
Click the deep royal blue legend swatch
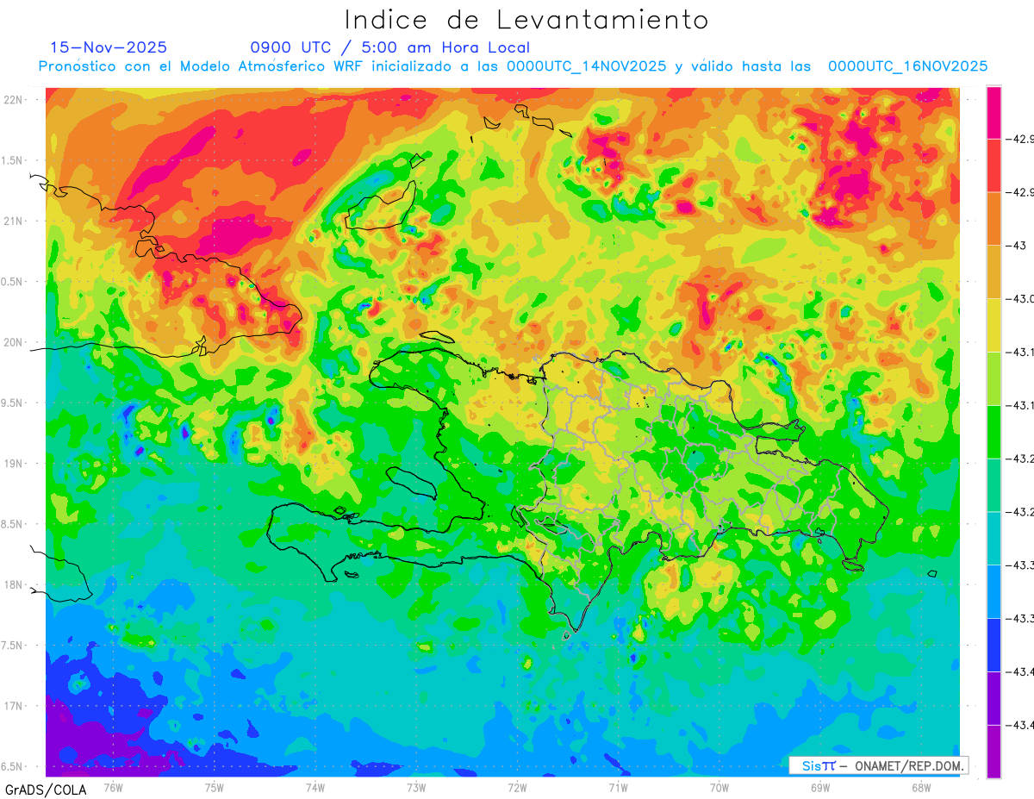coord(994,645)
